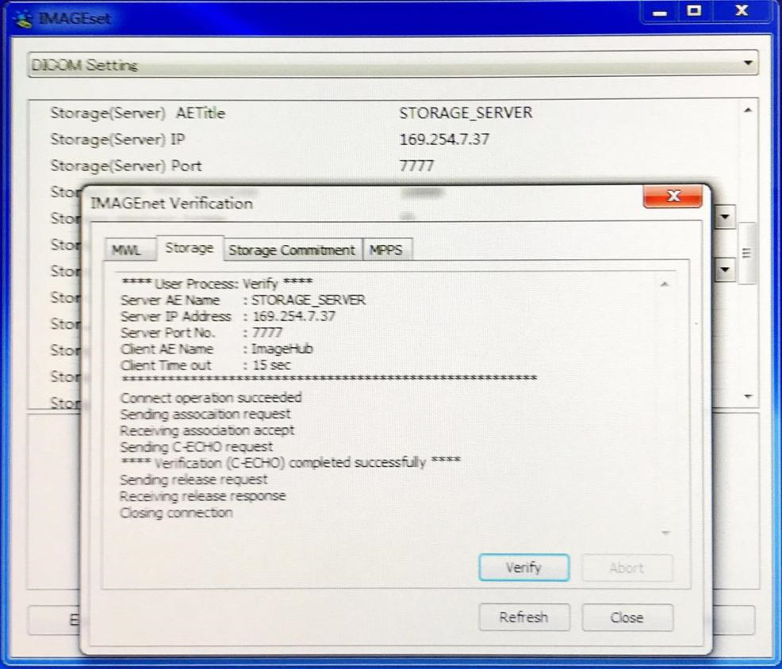Click the "Closing connection" log line

tap(177, 513)
